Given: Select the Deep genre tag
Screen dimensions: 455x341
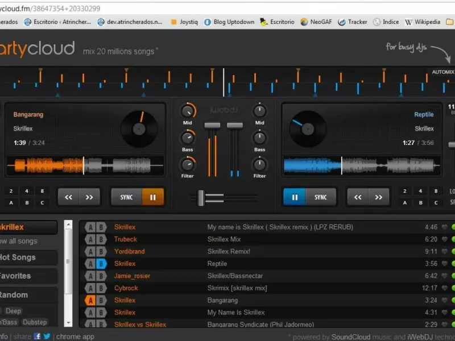Looking at the screenshot, I should click(13, 311).
